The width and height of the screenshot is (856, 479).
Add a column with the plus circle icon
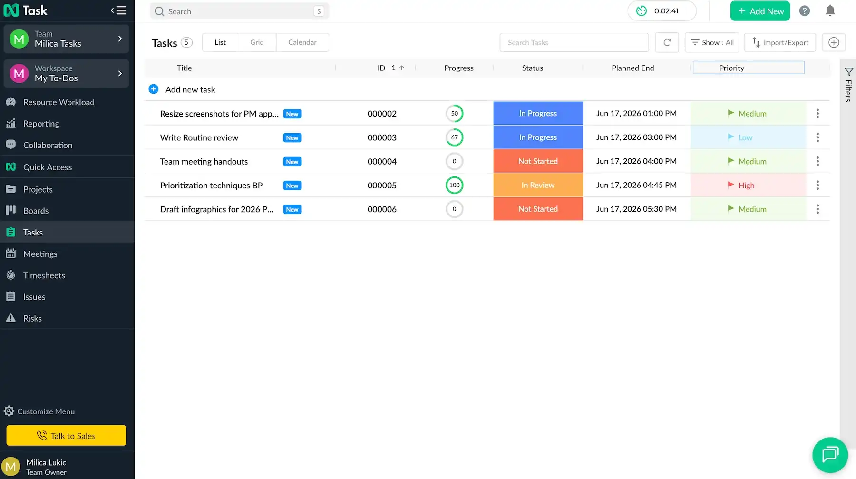834,42
